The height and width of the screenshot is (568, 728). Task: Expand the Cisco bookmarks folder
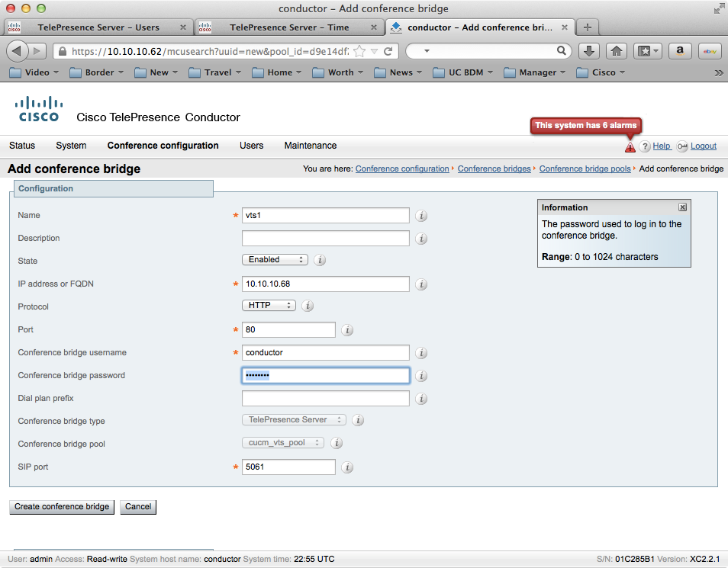[601, 72]
